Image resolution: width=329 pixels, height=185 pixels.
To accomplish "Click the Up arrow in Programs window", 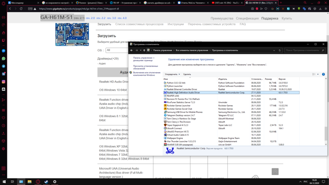I will pyautogui.click(x=144, y=50).
